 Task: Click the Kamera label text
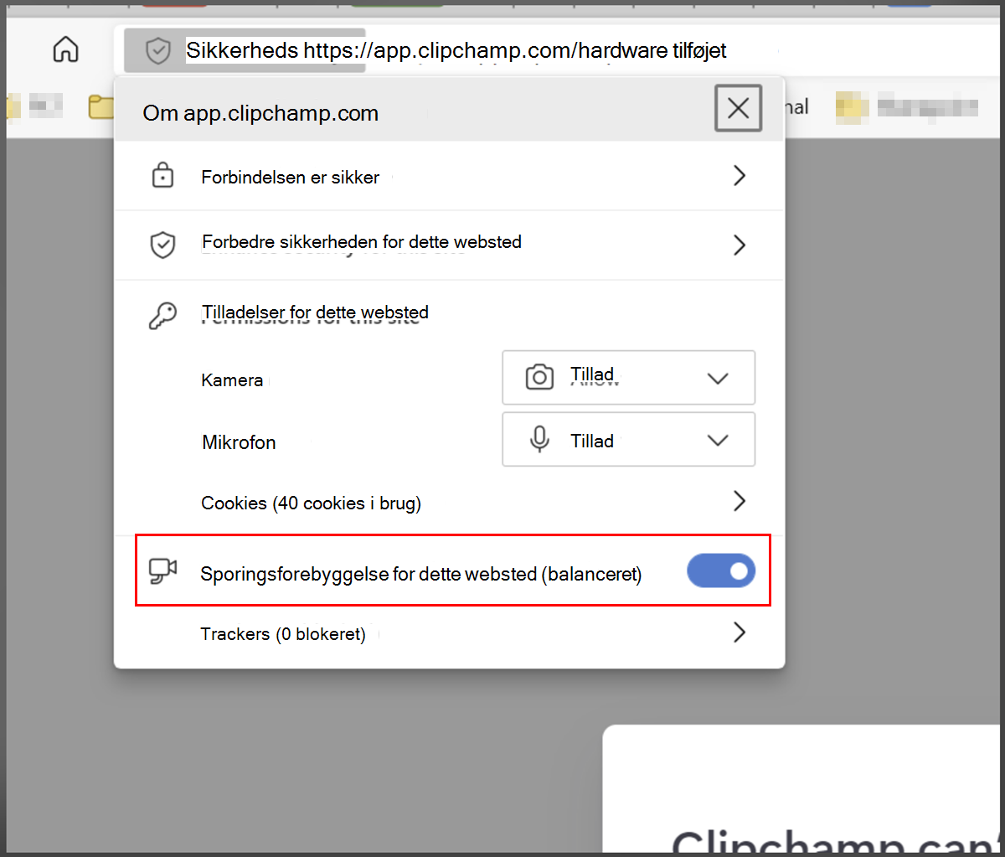pyautogui.click(x=232, y=379)
